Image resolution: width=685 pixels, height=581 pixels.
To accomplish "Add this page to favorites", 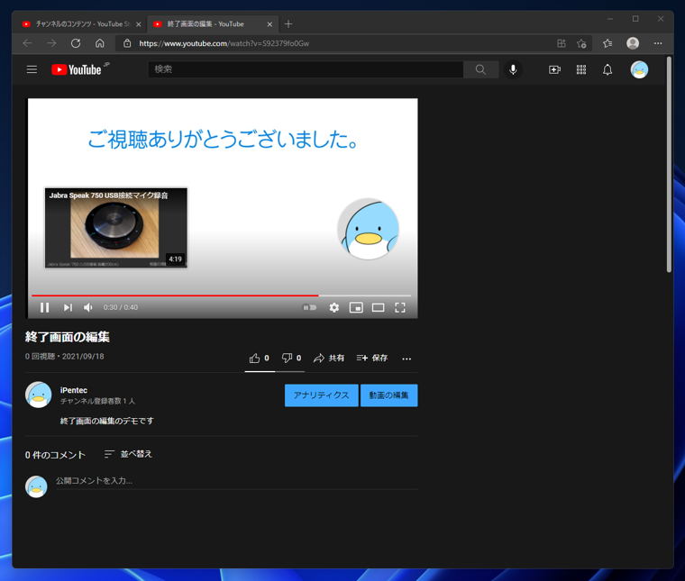I will 581,43.
